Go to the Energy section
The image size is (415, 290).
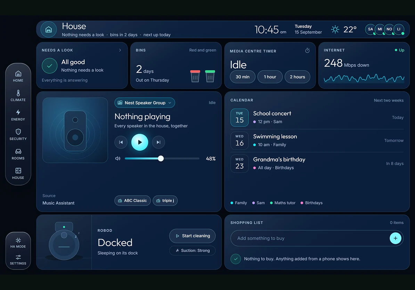18,115
